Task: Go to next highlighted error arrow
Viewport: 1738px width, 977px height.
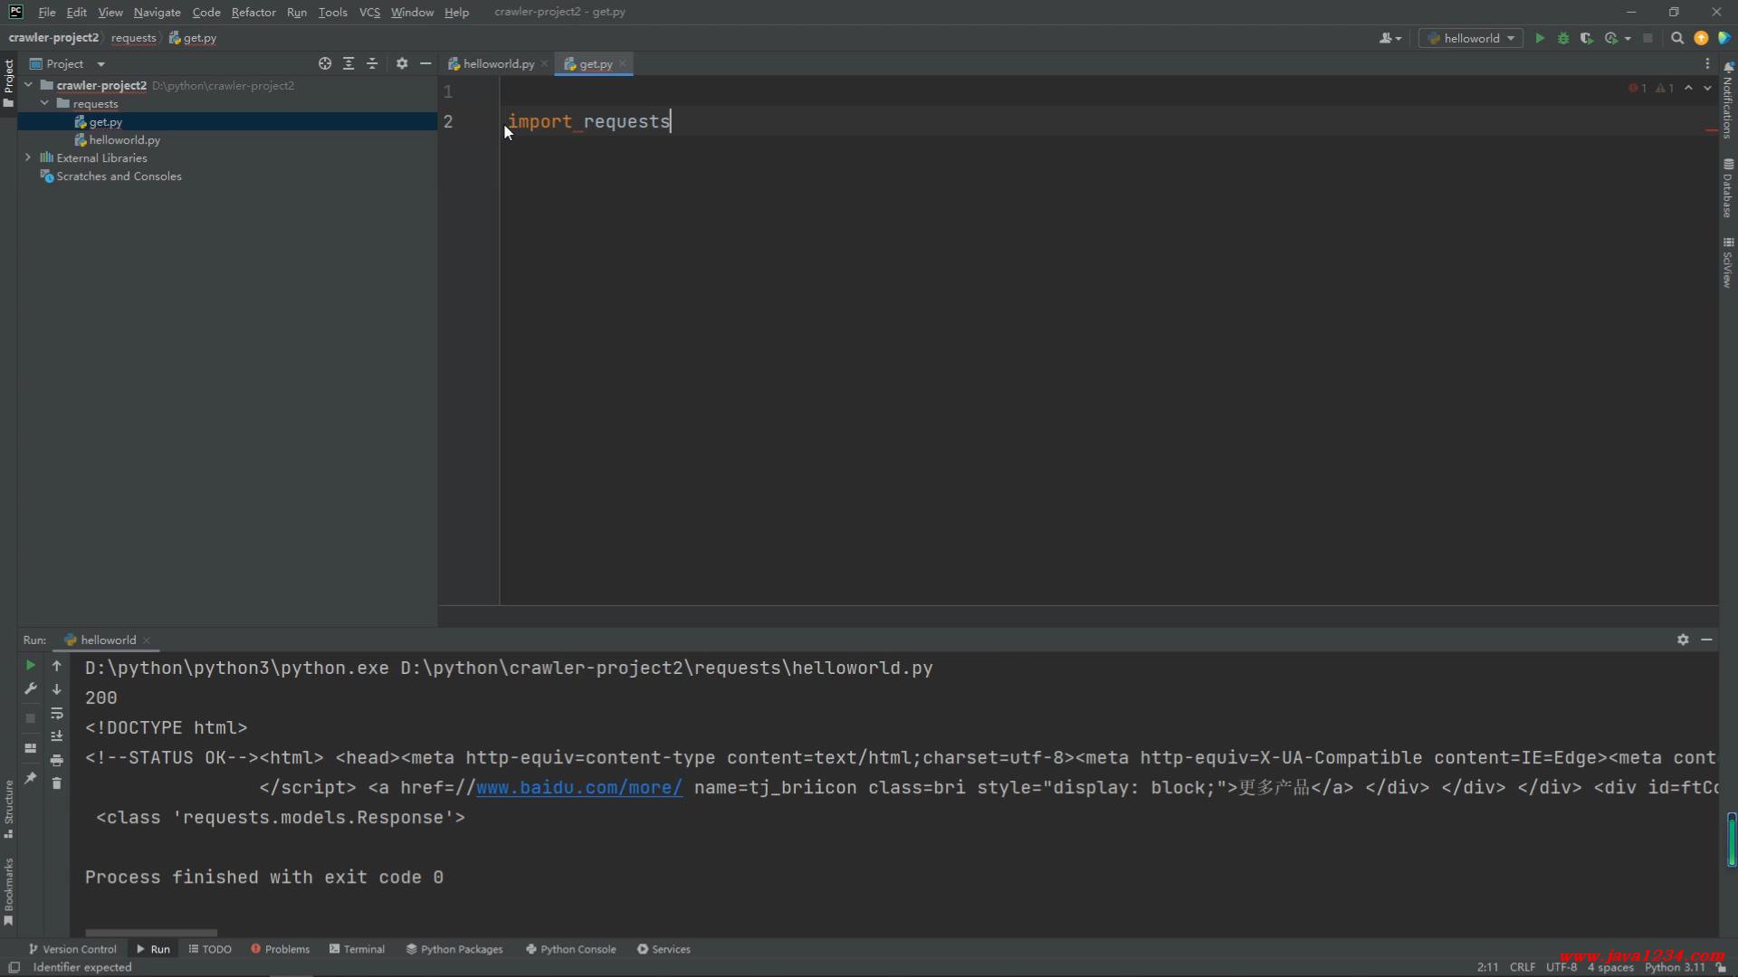Action: tap(1707, 88)
